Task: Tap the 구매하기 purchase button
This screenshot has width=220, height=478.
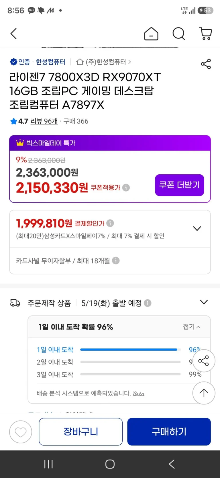Action: [169, 432]
